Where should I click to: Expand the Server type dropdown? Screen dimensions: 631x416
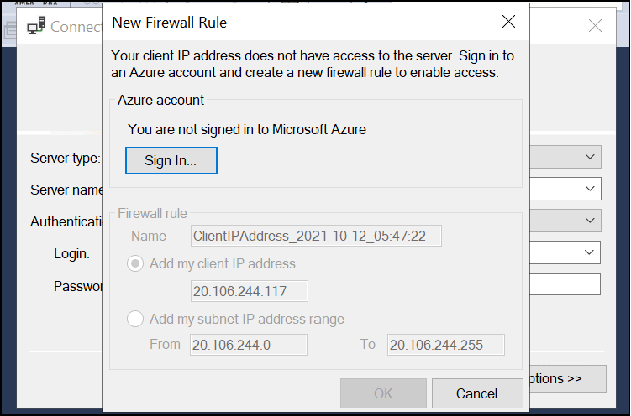pyautogui.click(x=590, y=157)
